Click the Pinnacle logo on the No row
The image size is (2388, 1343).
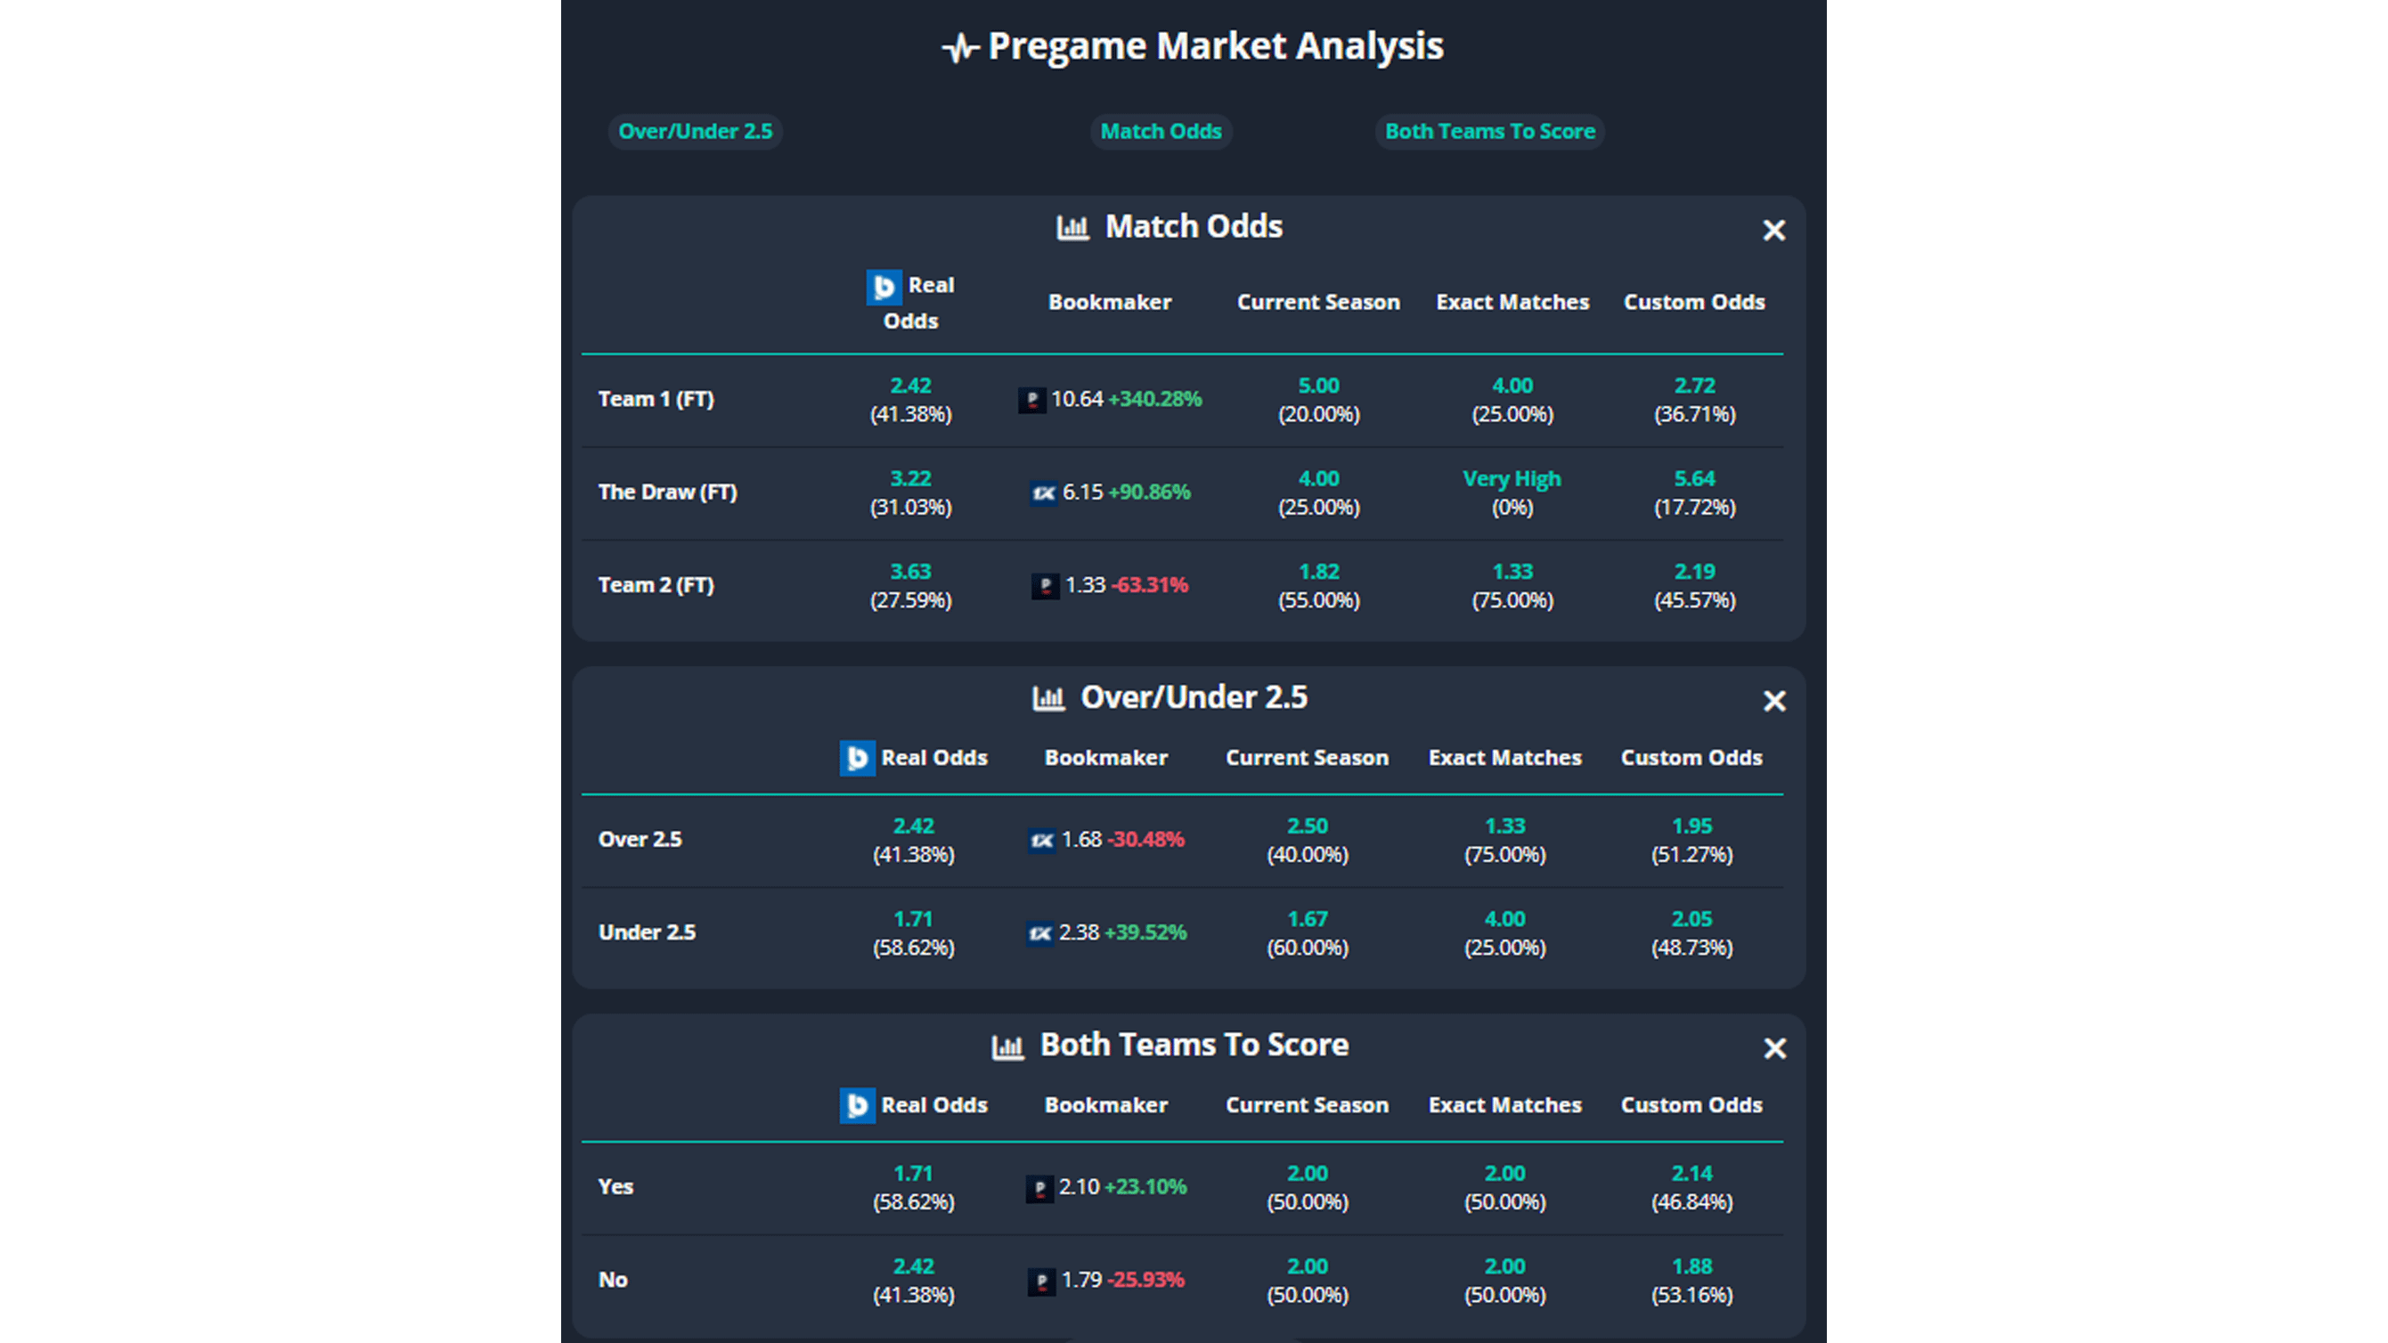click(x=1041, y=1280)
